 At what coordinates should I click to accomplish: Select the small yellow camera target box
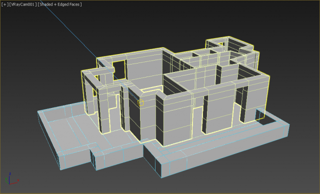point(140,102)
